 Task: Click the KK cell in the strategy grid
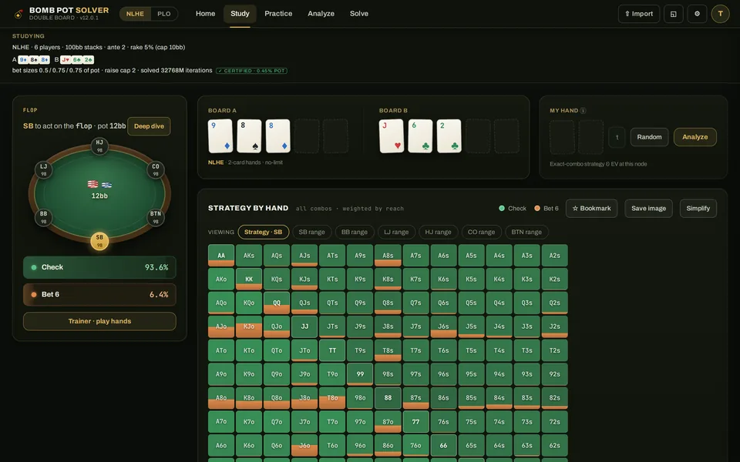coord(249,279)
